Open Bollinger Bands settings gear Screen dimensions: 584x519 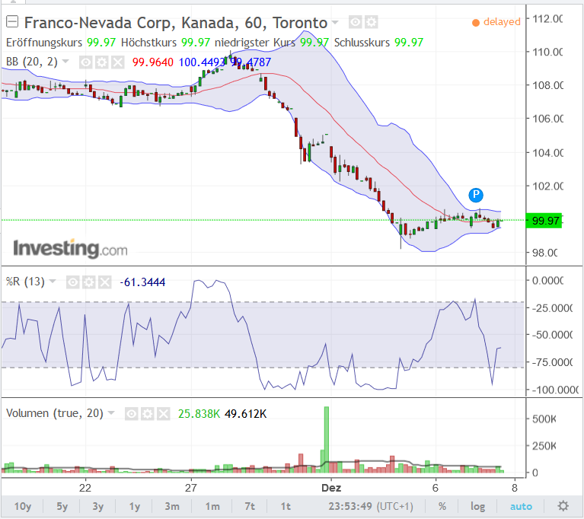(102, 62)
